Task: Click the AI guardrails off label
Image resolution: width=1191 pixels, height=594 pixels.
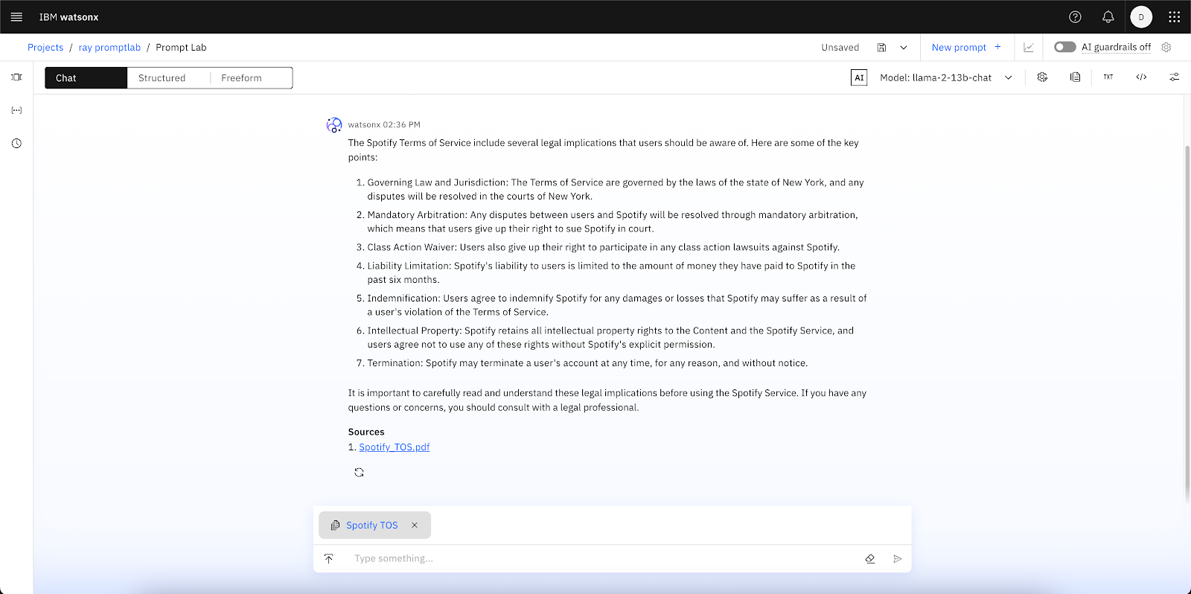Action: tap(1116, 47)
